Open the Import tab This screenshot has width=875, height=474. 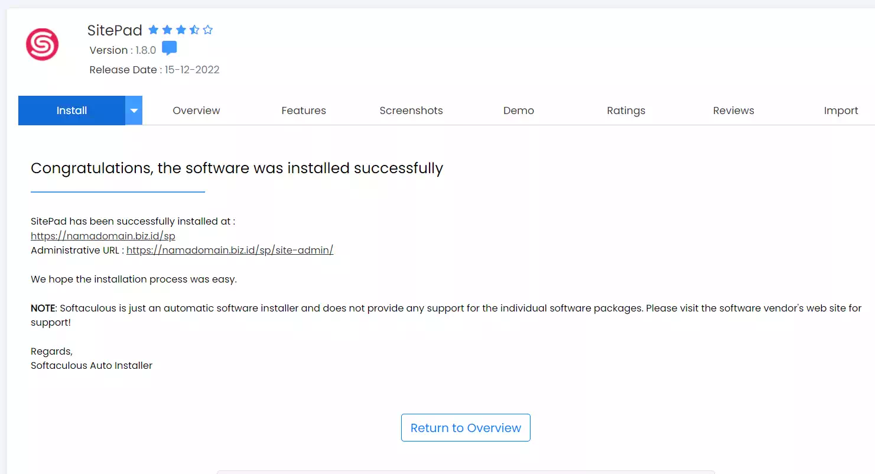point(841,111)
